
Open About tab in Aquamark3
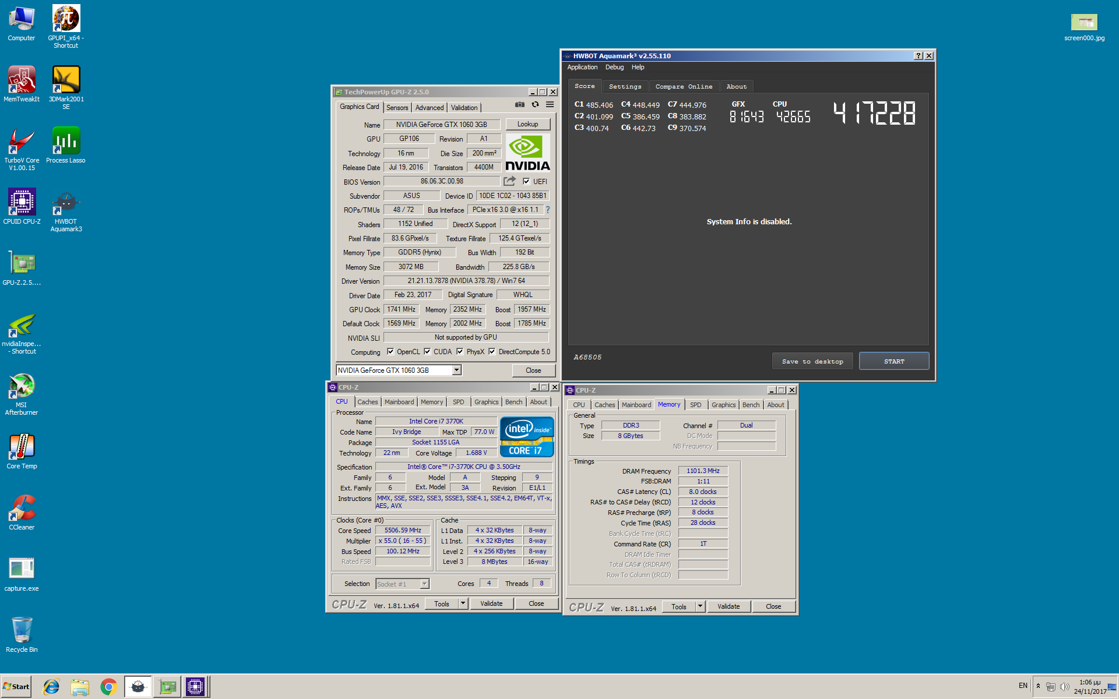point(737,86)
